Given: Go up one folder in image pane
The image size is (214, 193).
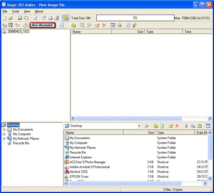Looking at the screenshot, I should click(x=74, y=26).
